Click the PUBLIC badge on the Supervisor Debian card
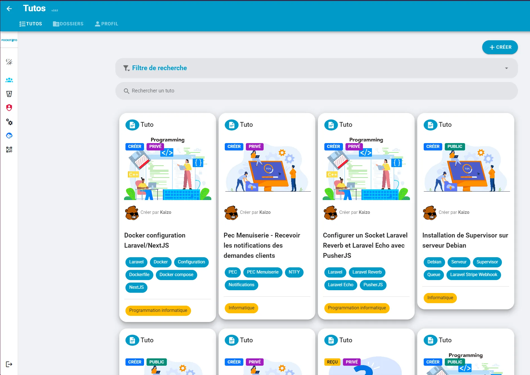This screenshot has width=530, height=375. tap(455, 147)
